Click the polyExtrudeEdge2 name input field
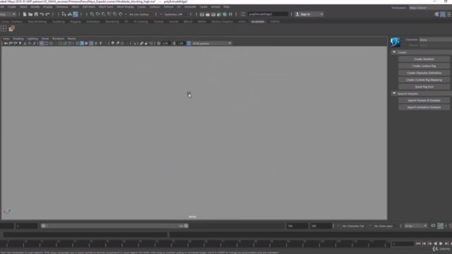Viewport: 452px width, 254px height. click(x=268, y=14)
